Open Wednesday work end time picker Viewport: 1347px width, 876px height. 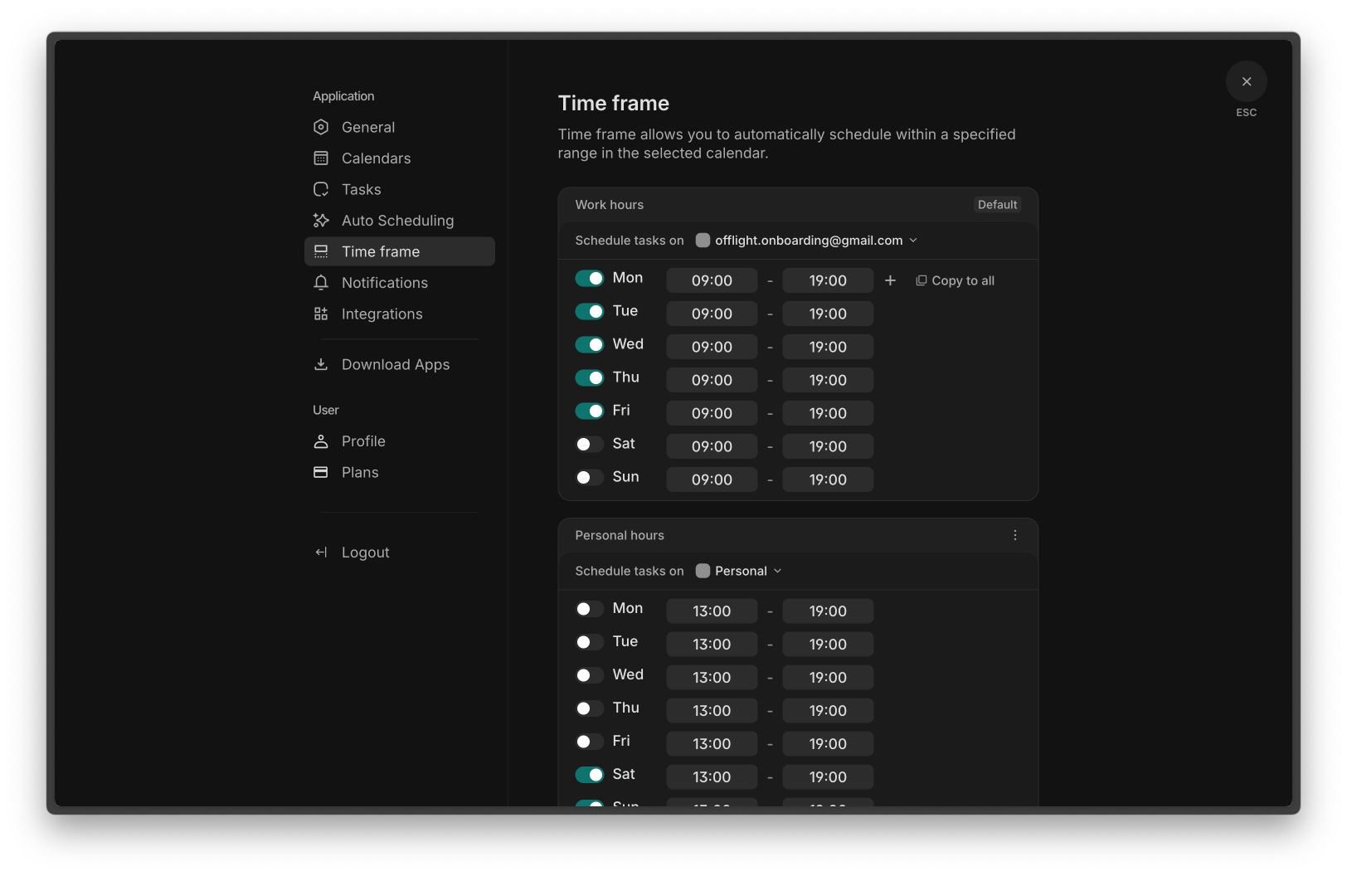click(x=828, y=347)
